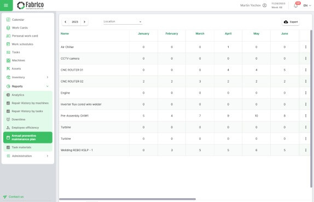Click the Repair History by machines icon

pyautogui.click(x=8, y=103)
